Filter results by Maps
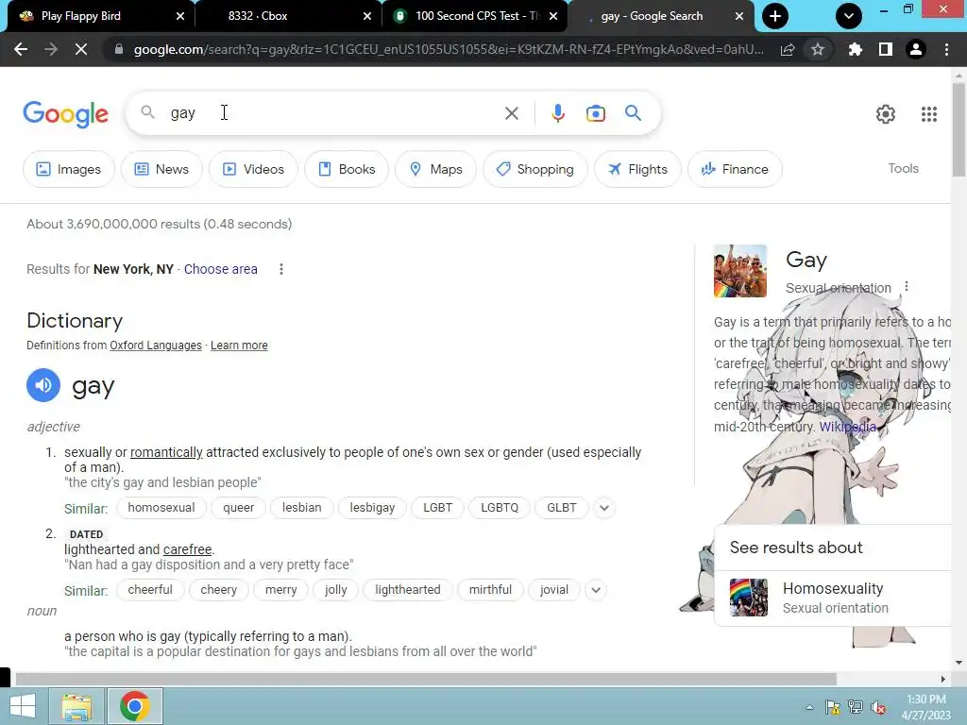 click(x=435, y=169)
